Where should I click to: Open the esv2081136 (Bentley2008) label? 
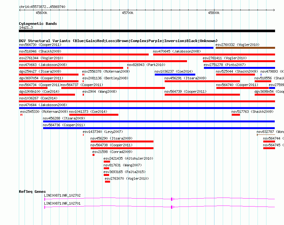[105, 78]
